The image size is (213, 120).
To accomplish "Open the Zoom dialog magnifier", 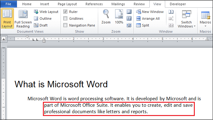I will tap(106, 17).
